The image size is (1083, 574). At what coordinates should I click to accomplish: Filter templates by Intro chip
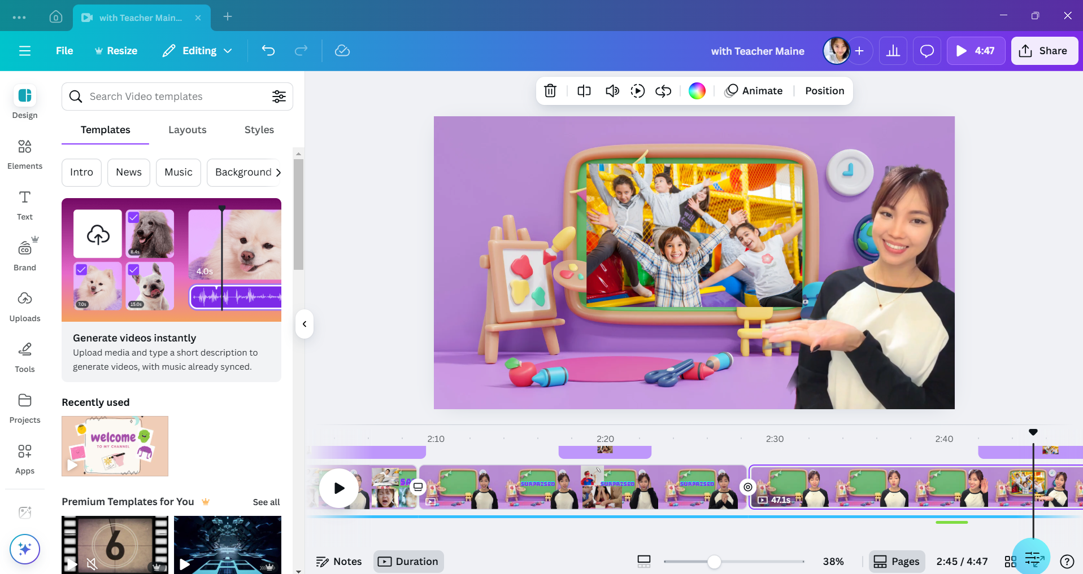pos(81,172)
